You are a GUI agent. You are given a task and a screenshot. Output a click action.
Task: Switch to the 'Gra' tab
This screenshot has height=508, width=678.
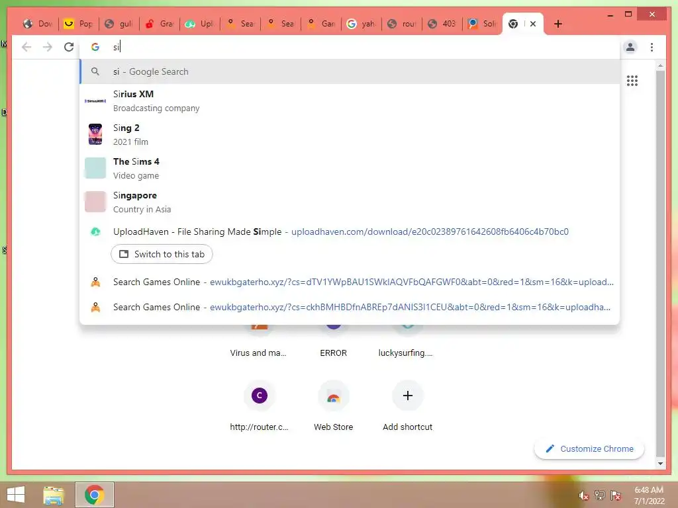pyautogui.click(x=159, y=24)
